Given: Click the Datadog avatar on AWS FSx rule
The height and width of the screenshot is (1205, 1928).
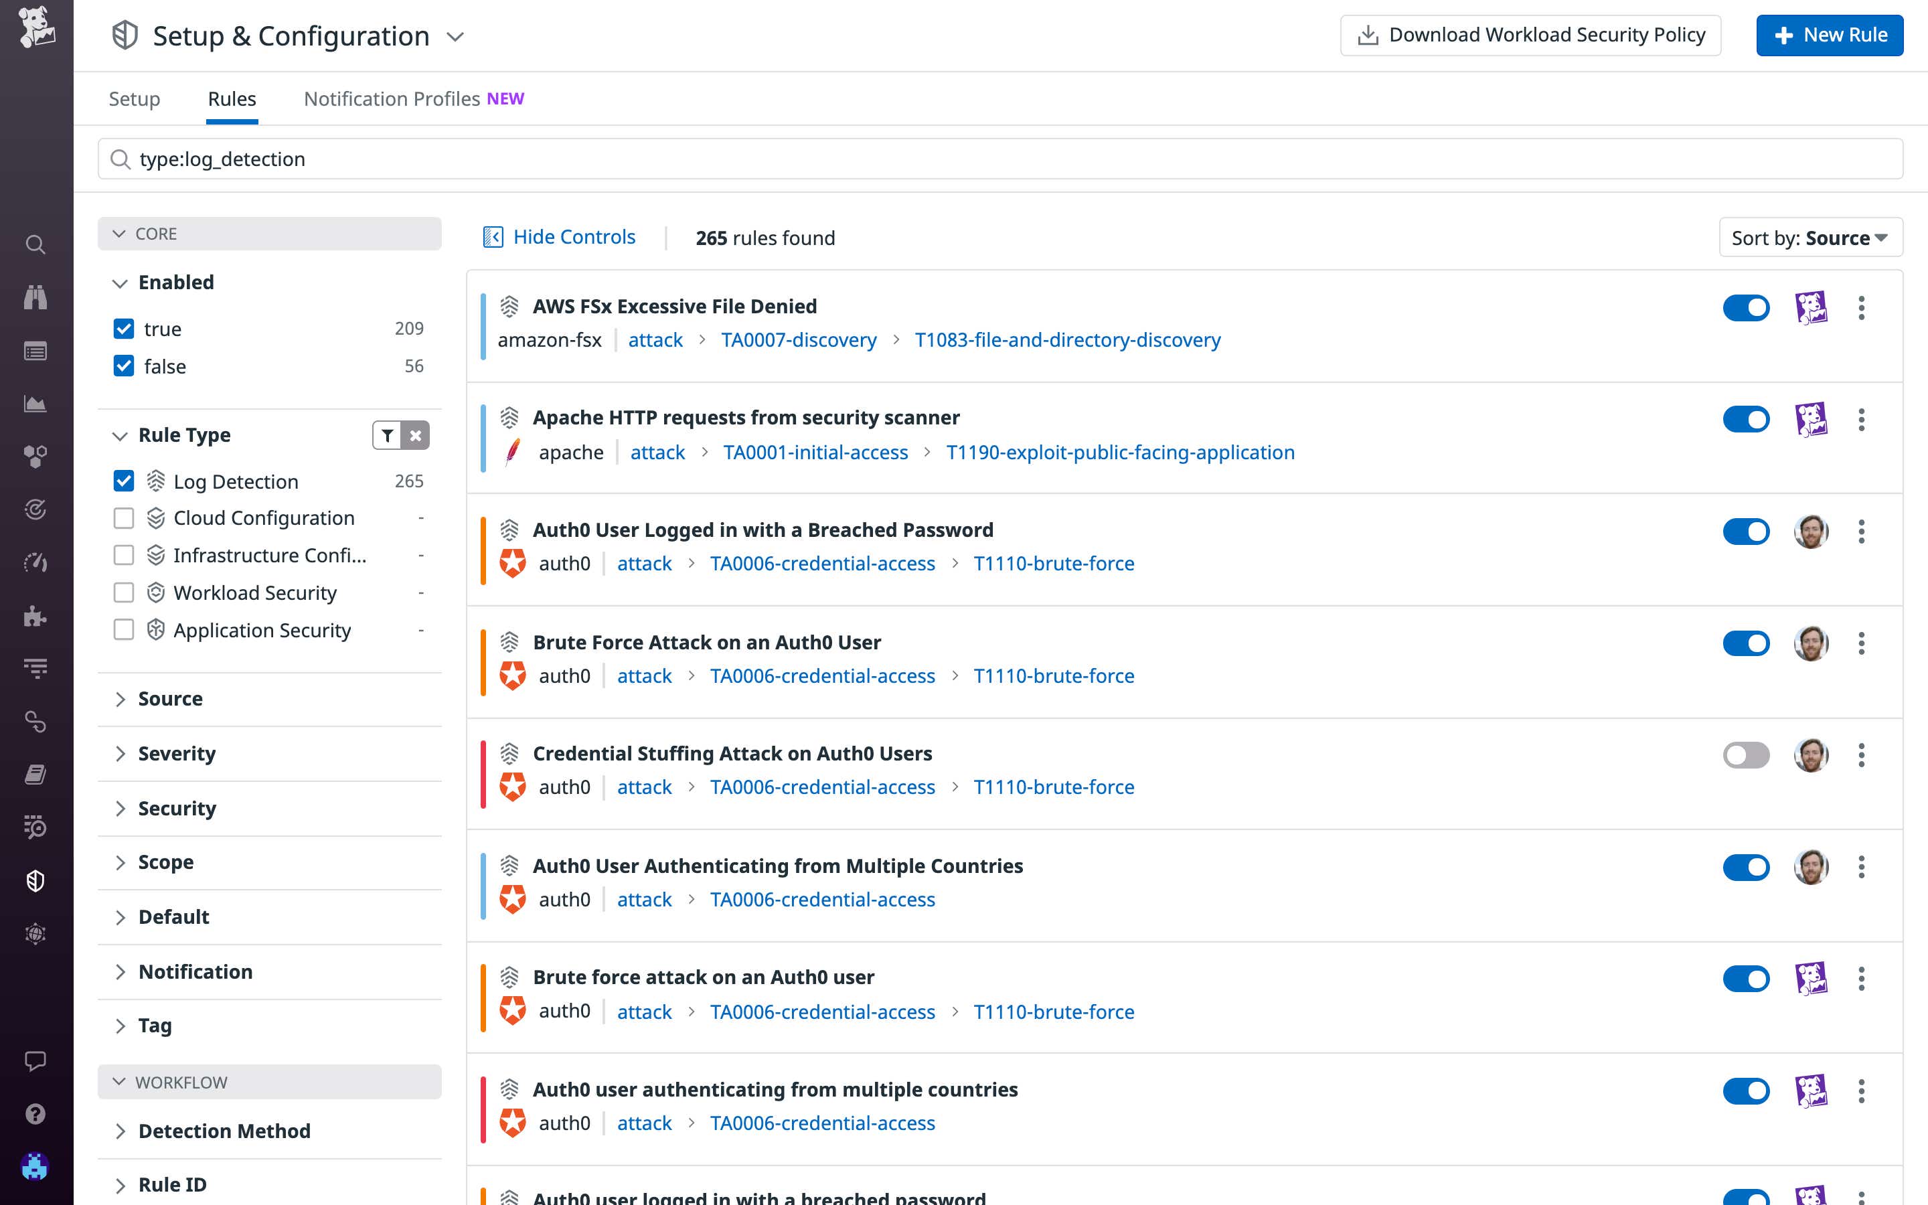Looking at the screenshot, I should (x=1812, y=308).
